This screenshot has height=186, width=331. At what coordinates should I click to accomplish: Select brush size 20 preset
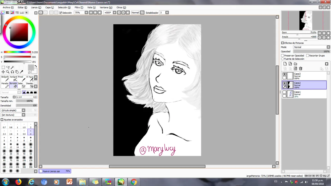31,145
